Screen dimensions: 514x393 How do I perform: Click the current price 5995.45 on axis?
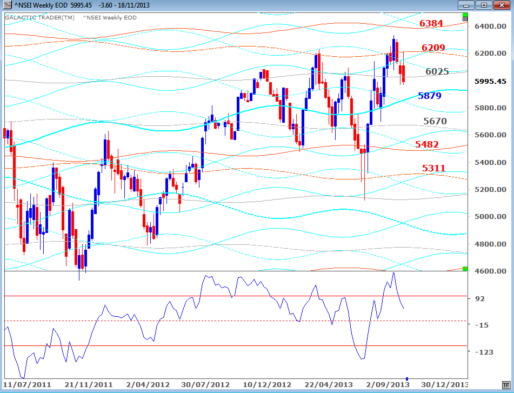click(490, 81)
